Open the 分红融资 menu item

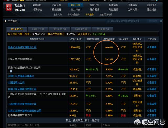click(113, 10)
